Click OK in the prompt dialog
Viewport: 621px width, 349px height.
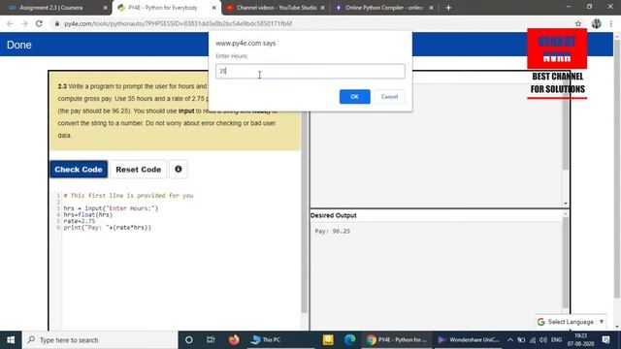pos(354,97)
